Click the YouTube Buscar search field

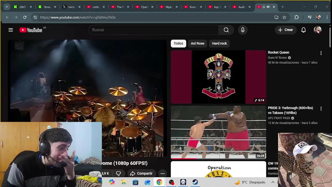point(154,30)
